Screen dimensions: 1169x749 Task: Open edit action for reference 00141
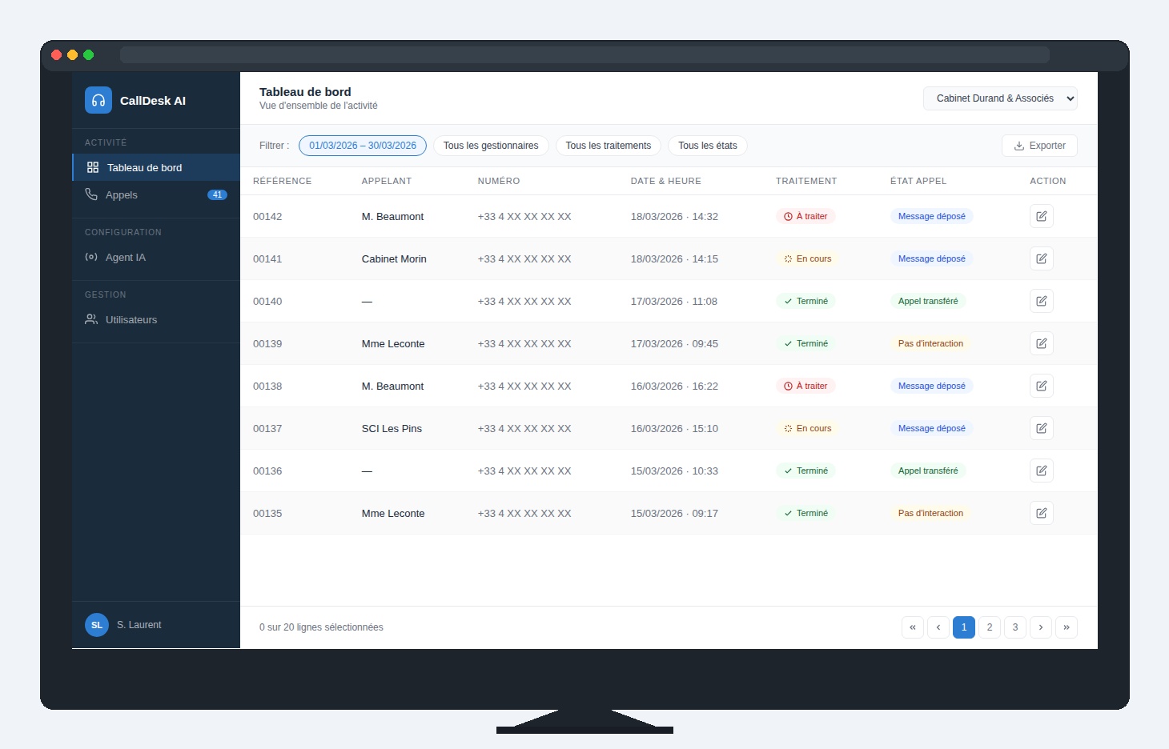click(1042, 258)
